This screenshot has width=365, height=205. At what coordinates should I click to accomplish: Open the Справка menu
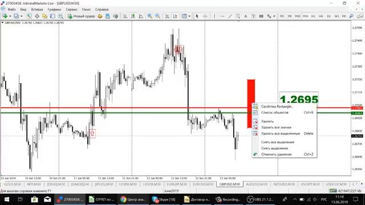[x=102, y=10]
